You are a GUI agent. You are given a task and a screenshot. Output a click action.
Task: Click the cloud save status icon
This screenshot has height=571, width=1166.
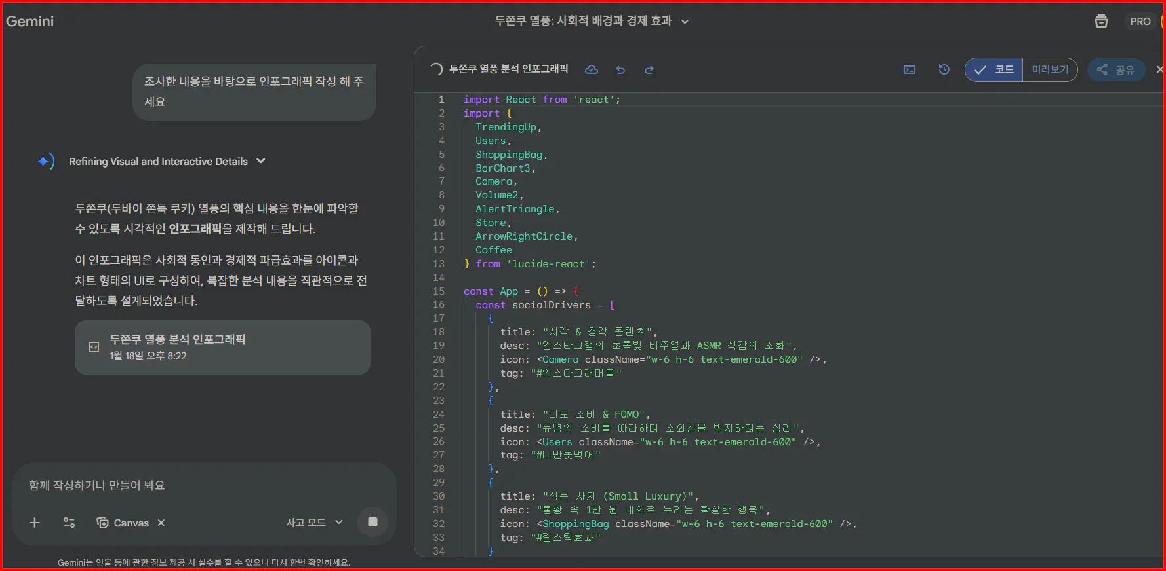coord(592,69)
